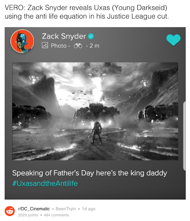
Task: Follow the #UxasandtheAntilife hashtag
Action: click(45, 183)
